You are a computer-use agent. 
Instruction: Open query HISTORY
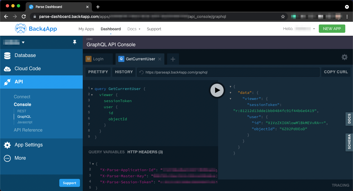click(124, 72)
